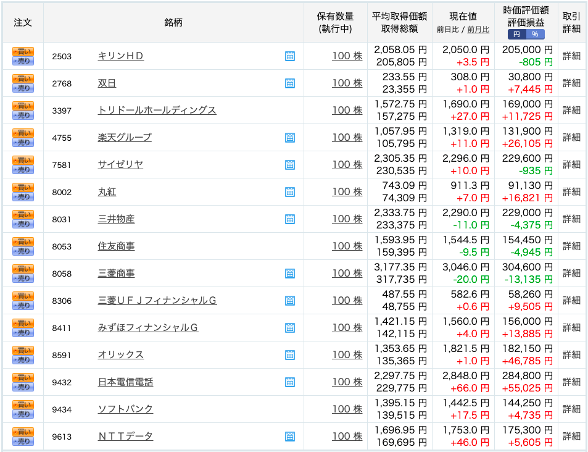The height and width of the screenshot is (452, 588).
Task: Open the ソフトバンク stock link
Action: click(x=125, y=409)
